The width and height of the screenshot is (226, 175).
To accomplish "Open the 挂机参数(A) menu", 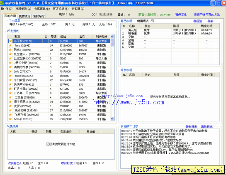I will coord(23,9).
